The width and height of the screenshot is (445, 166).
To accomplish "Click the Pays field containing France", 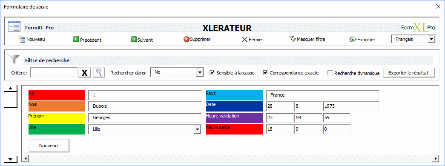I will coord(322,95).
